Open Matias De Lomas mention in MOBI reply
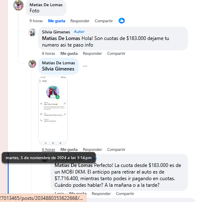This screenshot has height=202, width=197. click(73, 165)
